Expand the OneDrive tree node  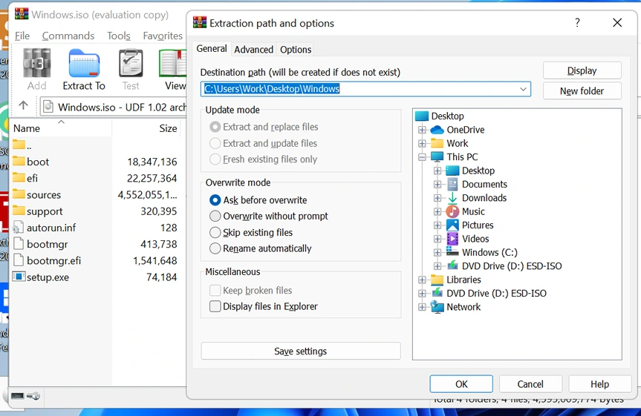coord(422,131)
